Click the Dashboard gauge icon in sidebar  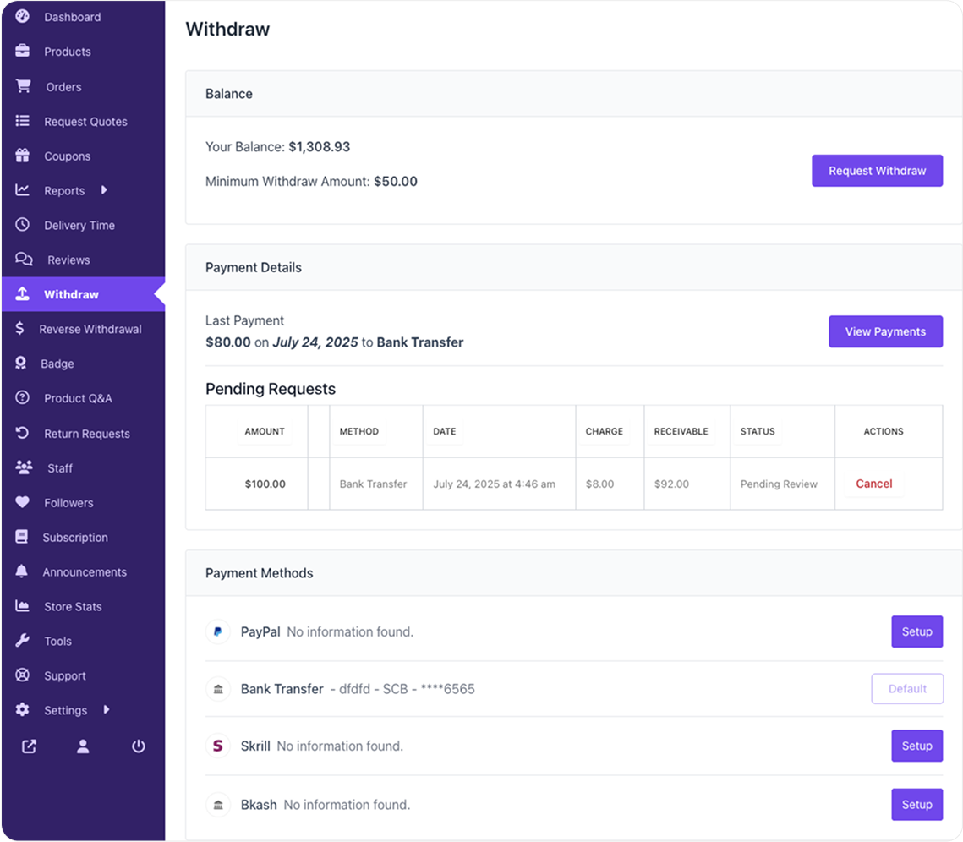coord(23,17)
